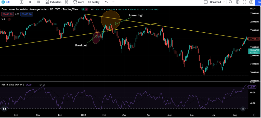Click the RSI 70.59 value label
Viewport: 261px width, 118px height.
pos(253,87)
